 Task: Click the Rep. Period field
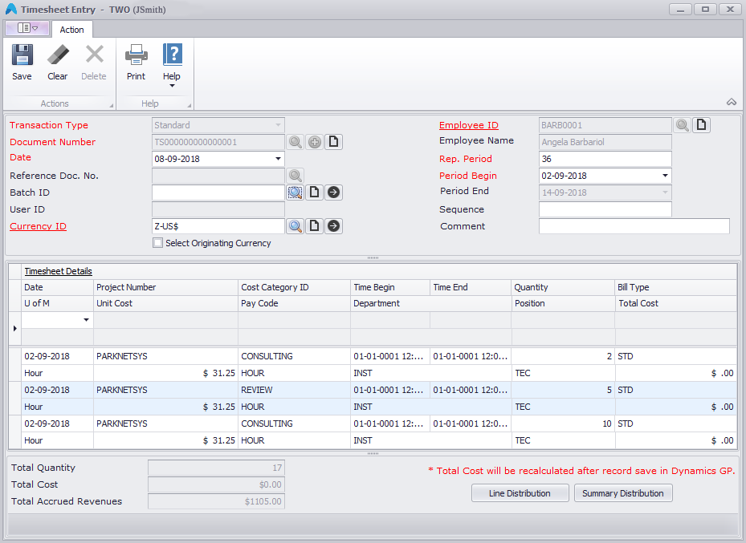click(x=605, y=159)
